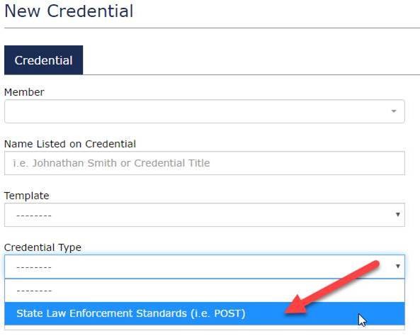The height and width of the screenshot is (336, 420).
Task: Click the New Credential page heading
Action: pos(69,11)
